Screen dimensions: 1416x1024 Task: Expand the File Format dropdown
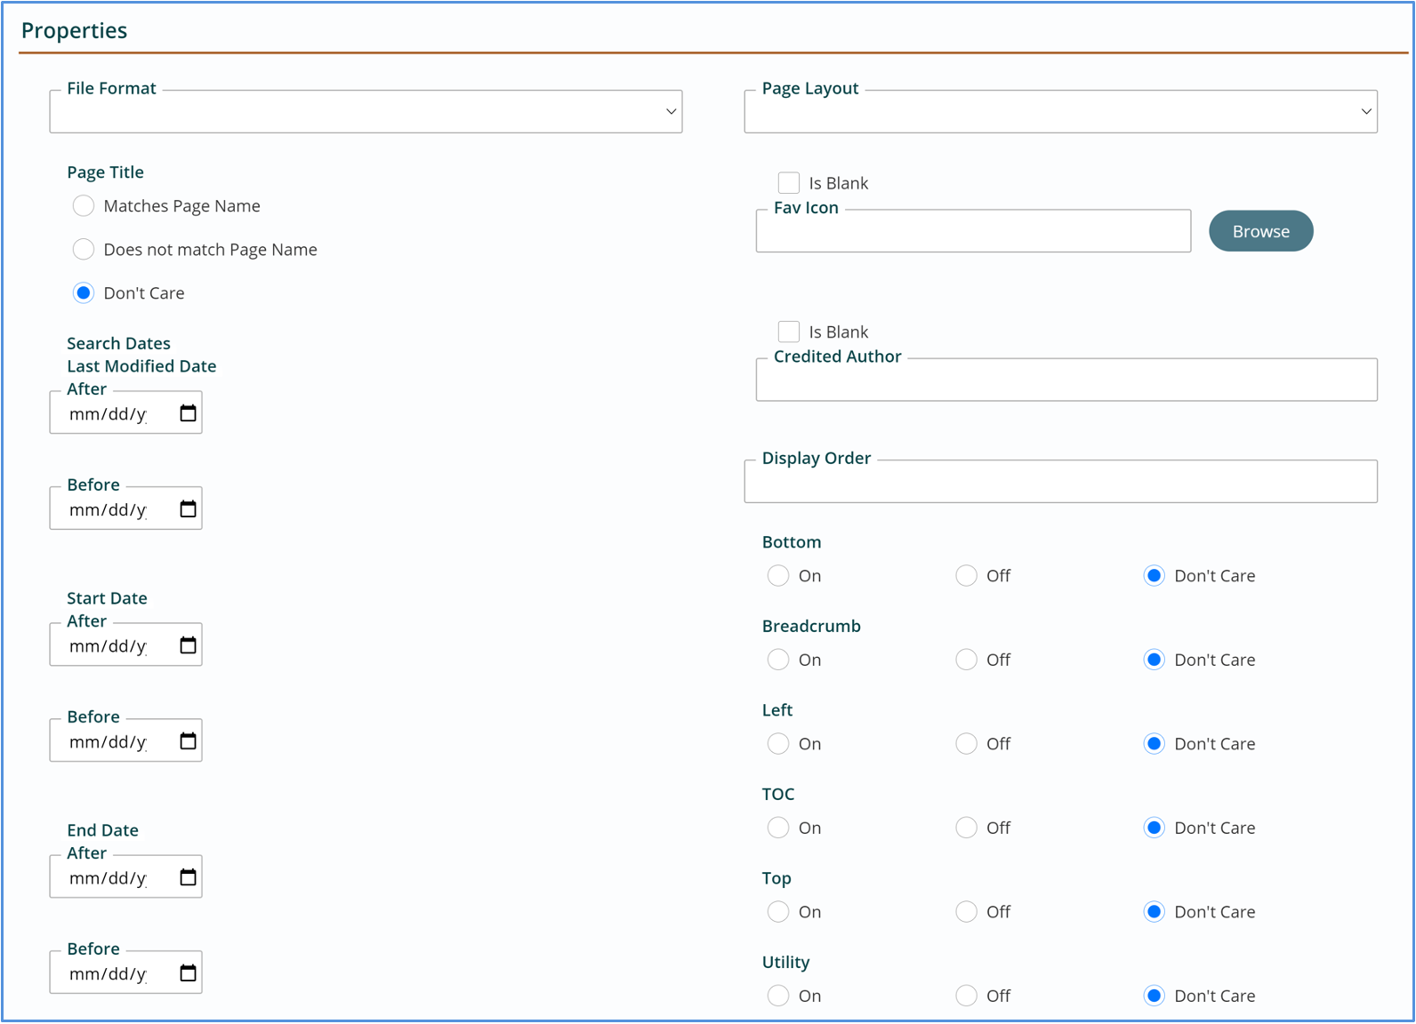(366, 112)
